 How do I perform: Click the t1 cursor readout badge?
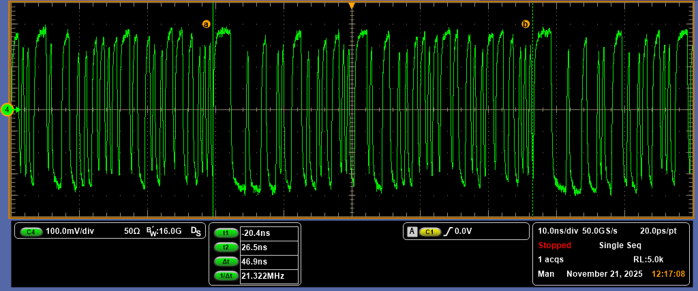226,233
